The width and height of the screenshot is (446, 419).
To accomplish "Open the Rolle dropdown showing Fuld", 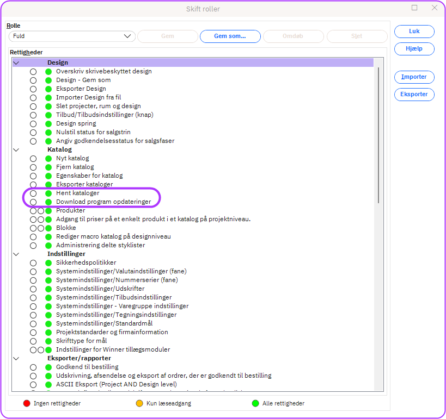I will click(72, 36).
